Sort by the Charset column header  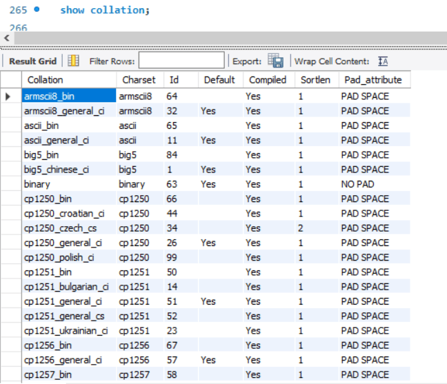[x=140, y=80]
